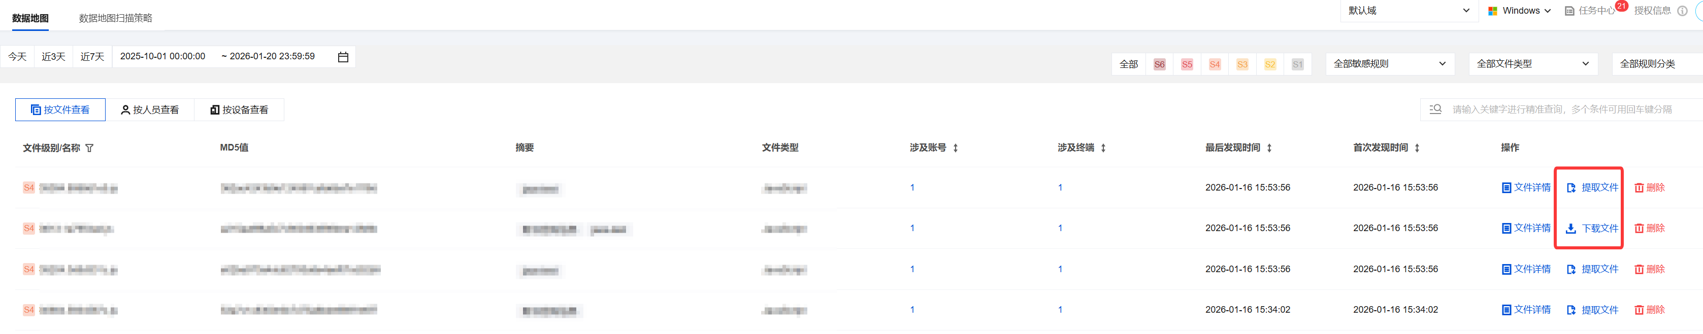
Task: Click the 下载文件 download icon
Action: pyautogui.click(x=1571, y=229)
